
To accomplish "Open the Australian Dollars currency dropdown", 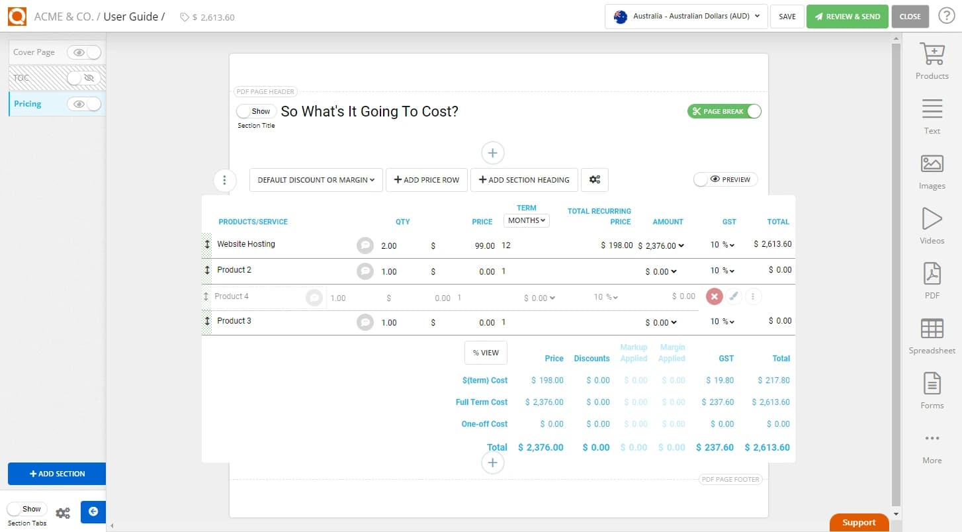I will click(685, 17).
